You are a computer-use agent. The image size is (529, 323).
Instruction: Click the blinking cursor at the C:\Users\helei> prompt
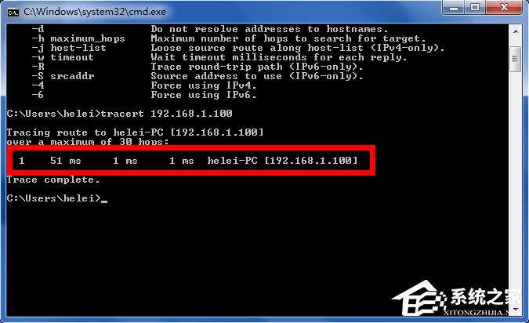(x=104, y=201)
